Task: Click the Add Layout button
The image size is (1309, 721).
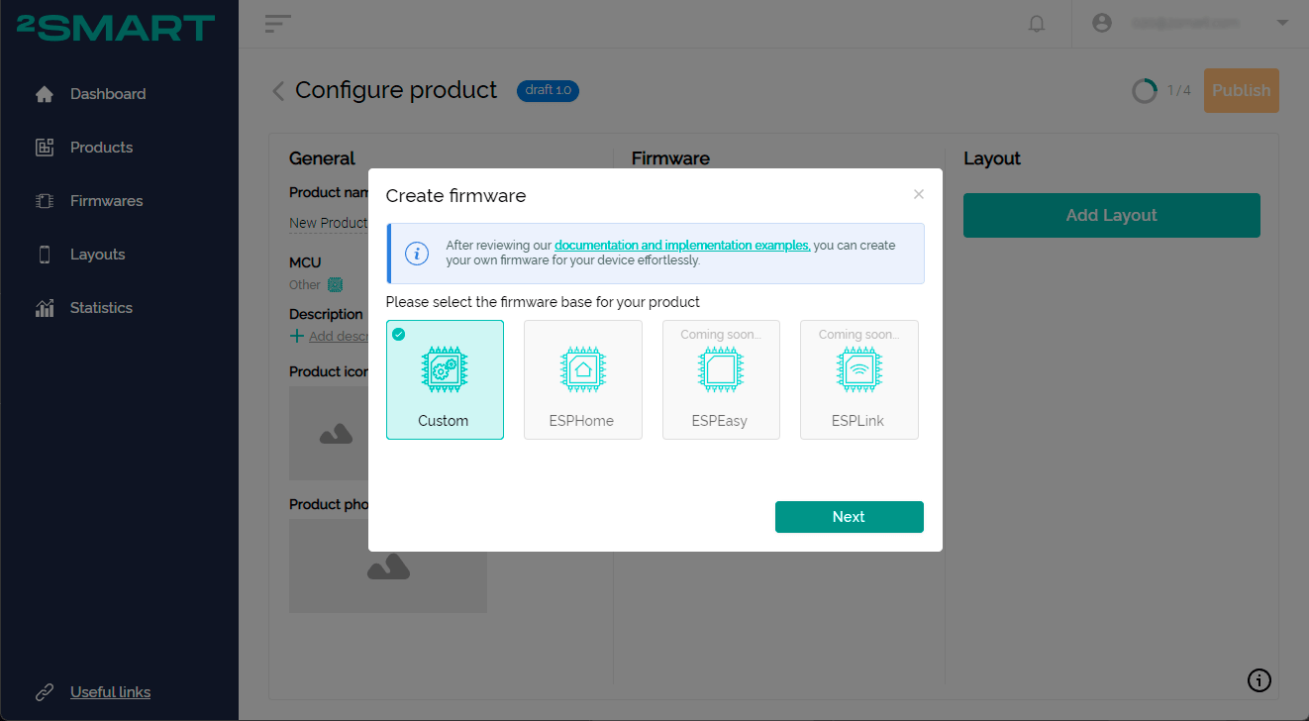Action: pyautogui.click(x=1112, y=215)
